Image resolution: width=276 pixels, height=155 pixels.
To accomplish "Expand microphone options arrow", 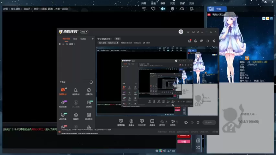I will click(x=166, y=122).
